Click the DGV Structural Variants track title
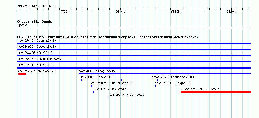Screen dimensions: 259x118 108,37
